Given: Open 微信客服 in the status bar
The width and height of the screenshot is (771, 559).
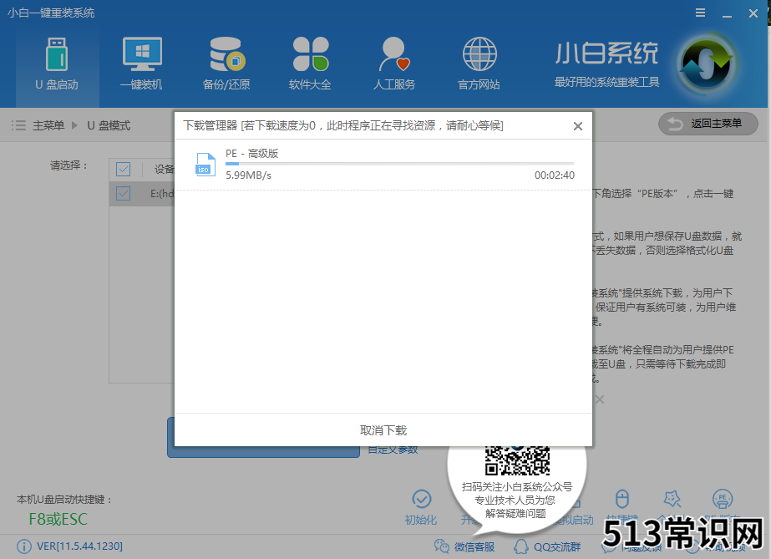Looking at the screenshot, I should tap(464, 546).
